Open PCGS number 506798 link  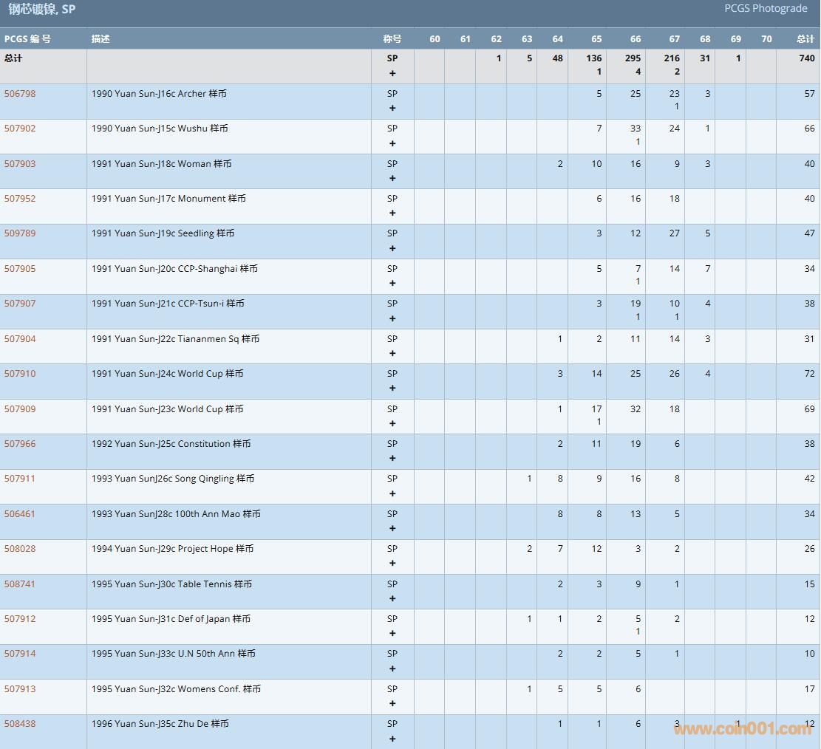[20, 94]
